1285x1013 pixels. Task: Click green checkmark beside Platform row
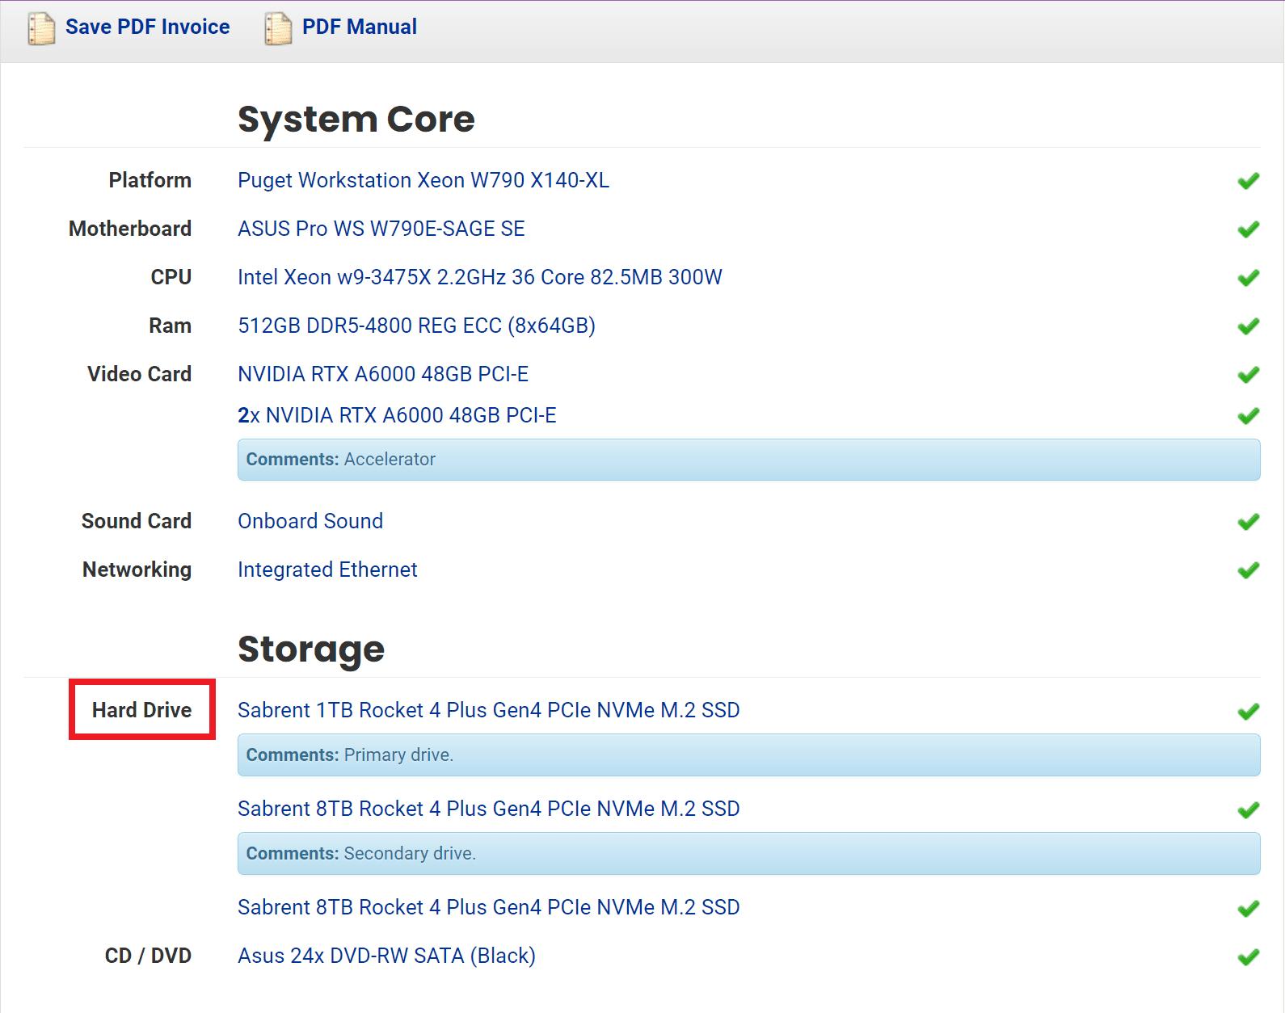coord(1248,181)
